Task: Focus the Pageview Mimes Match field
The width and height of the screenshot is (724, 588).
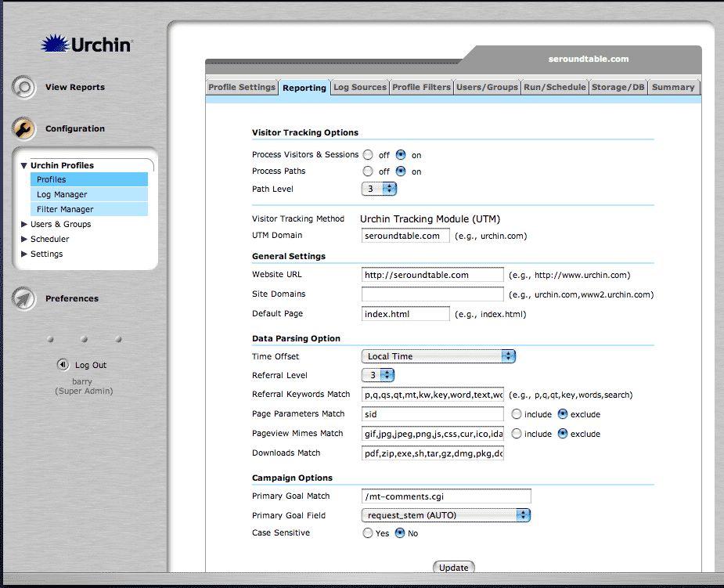Action: [x=433, y=434]
